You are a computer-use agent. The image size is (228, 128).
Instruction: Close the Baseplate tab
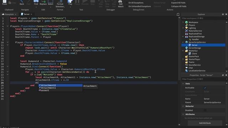coord(16,14)
